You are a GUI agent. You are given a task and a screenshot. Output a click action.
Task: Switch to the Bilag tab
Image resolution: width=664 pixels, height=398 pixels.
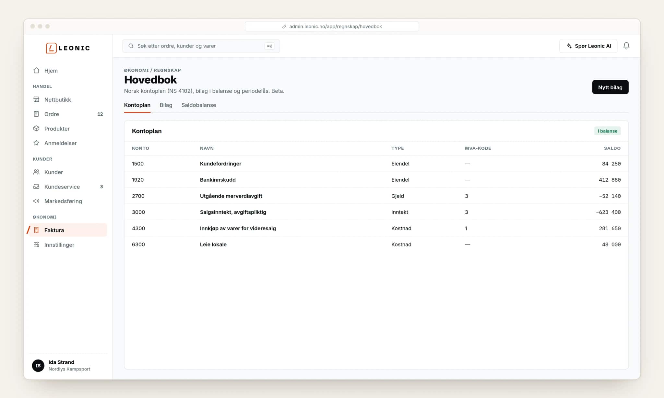click(x=166, y=105)
